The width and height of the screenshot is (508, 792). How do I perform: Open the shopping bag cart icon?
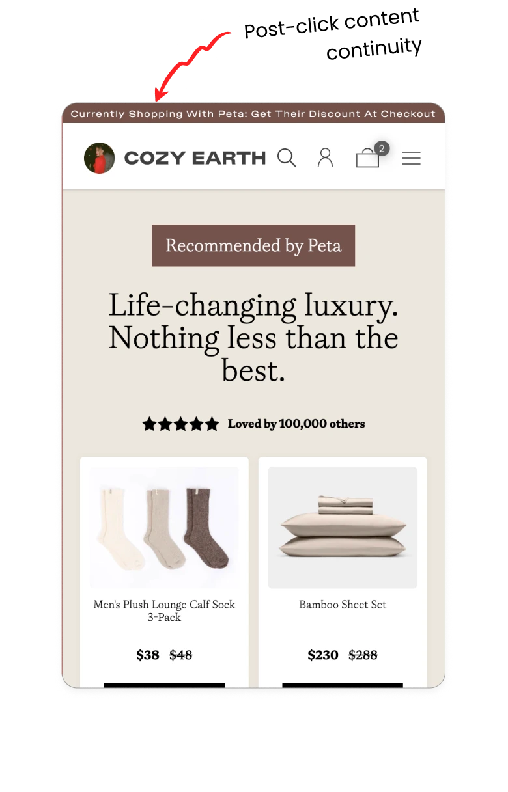click(x=368, y=158)
